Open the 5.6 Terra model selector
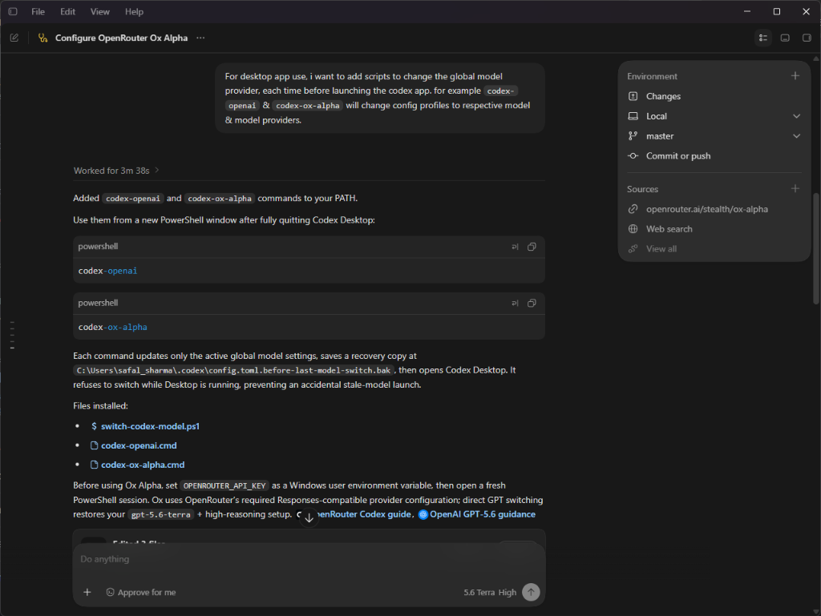 tap(479, 593)
